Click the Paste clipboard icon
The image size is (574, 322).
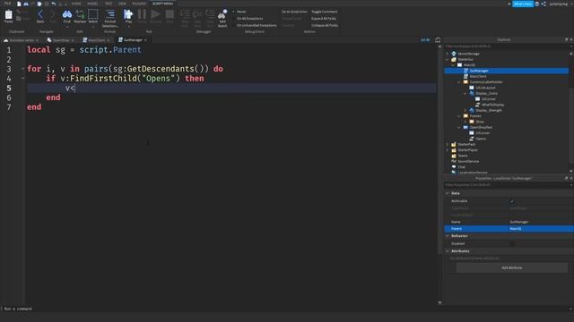point(8,14)
